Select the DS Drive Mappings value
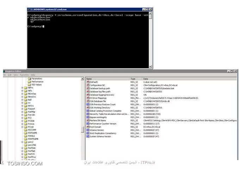This screenshot has height=171, width=239. point(98,98)
